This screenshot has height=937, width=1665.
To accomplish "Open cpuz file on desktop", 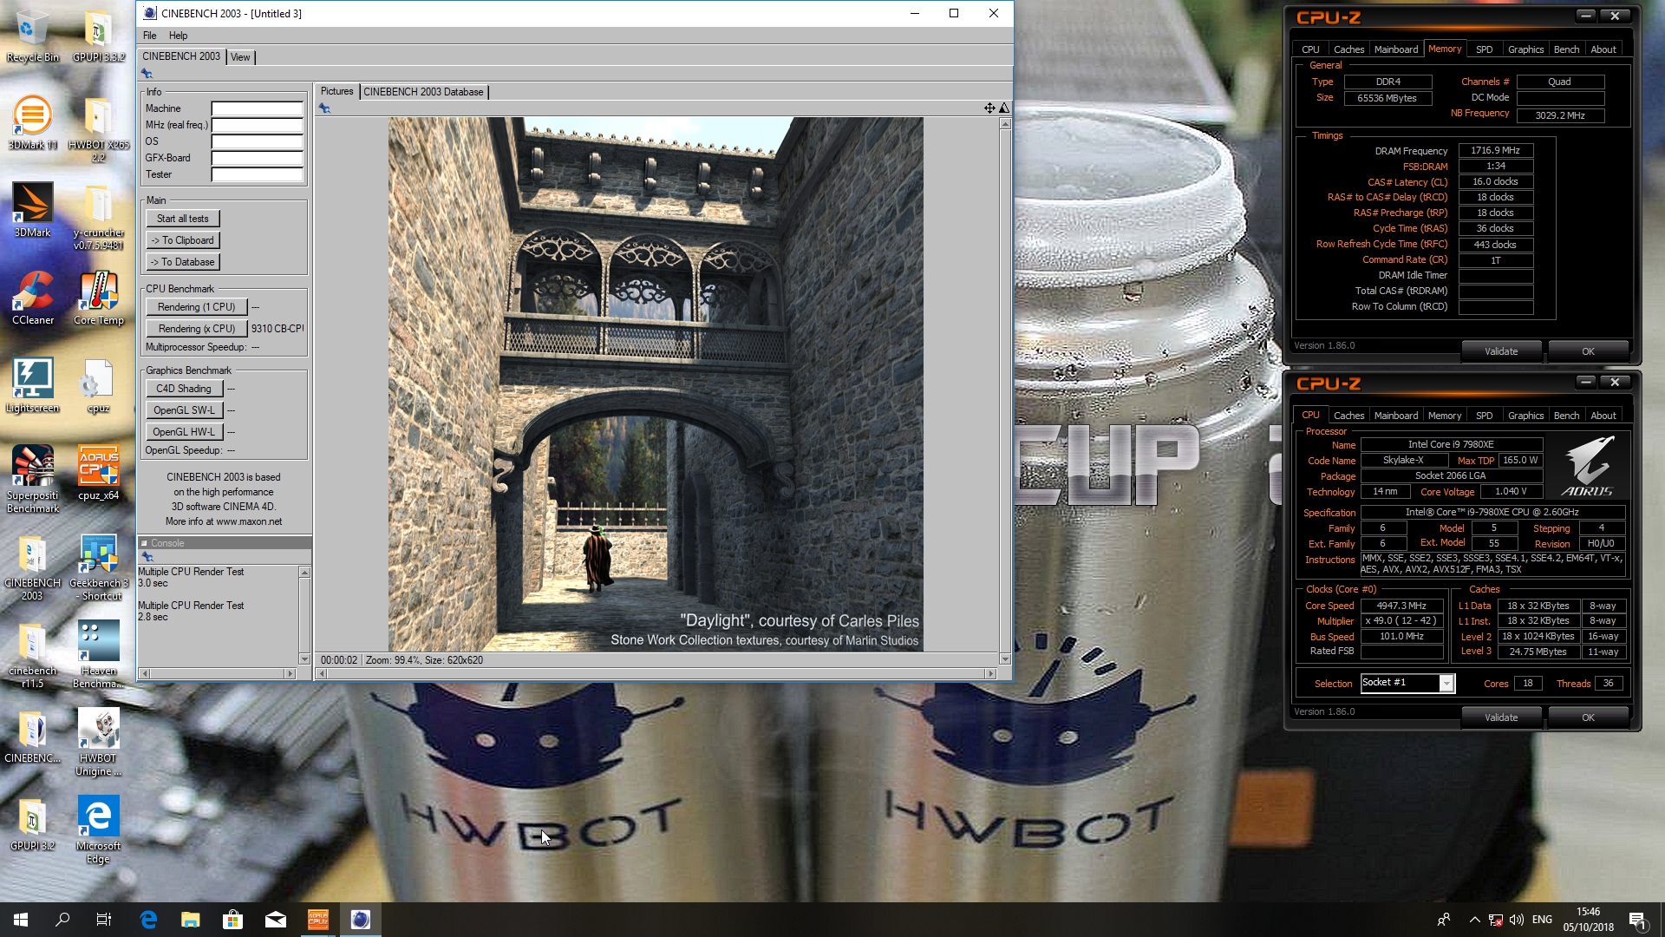I will coord(98,385).
